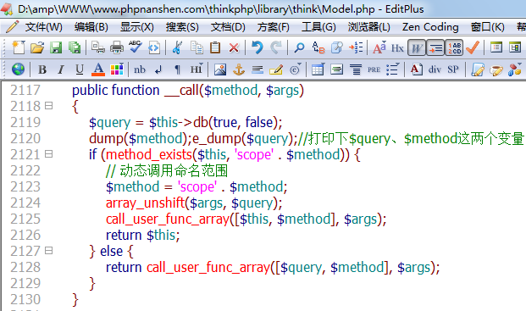The width and height of the screenshot is (526, 311).
Task: Insert a paragraph tag icon
Action: pyautogui.click(x=177, y=69)
